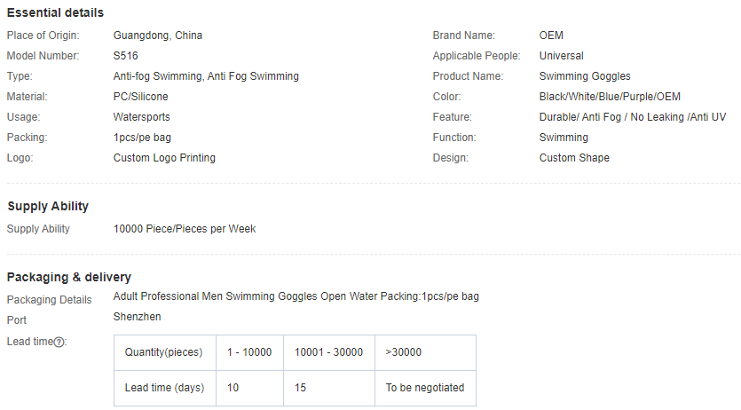This screenshot has width=741, height=410.
Task: Click the Packaging & delivery heading
Action: point(69,277)
